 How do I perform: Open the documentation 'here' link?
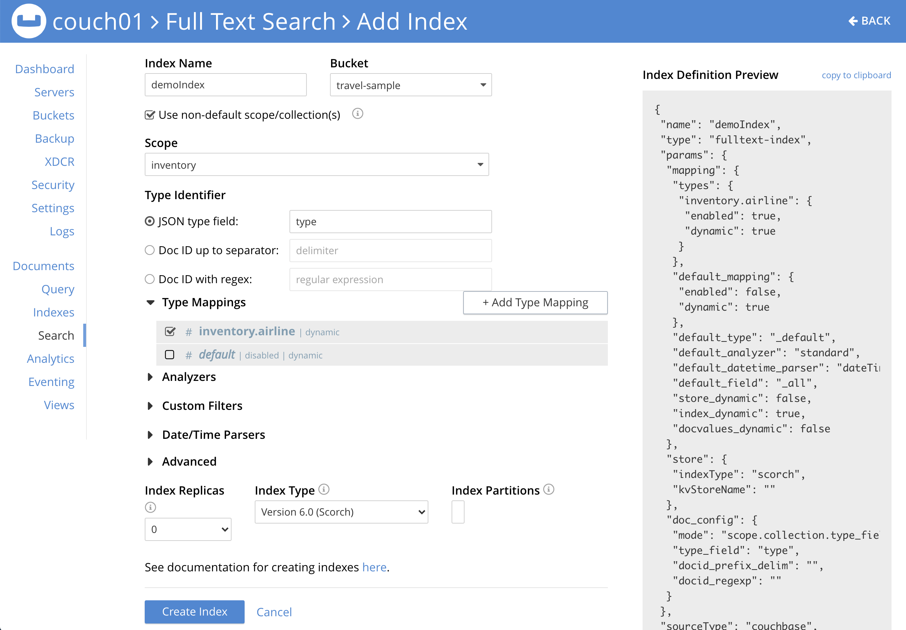[x=374, y=567]
